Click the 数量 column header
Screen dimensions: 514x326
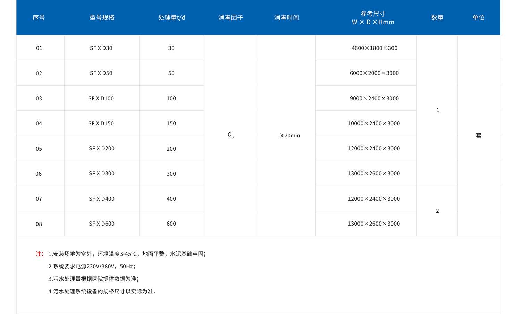(x=437, y=18)
